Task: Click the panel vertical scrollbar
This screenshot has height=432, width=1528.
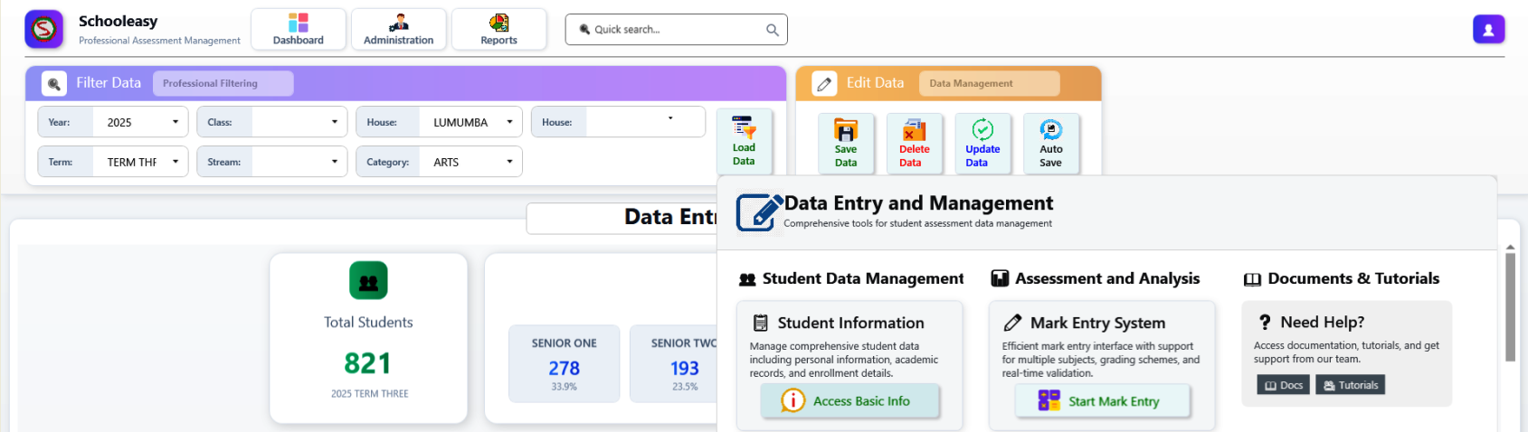Action: [x=1510, y=307]
